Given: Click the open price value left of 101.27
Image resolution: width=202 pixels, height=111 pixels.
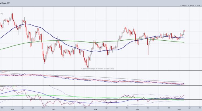Looking at the screenshot, I should pos(184,5).
